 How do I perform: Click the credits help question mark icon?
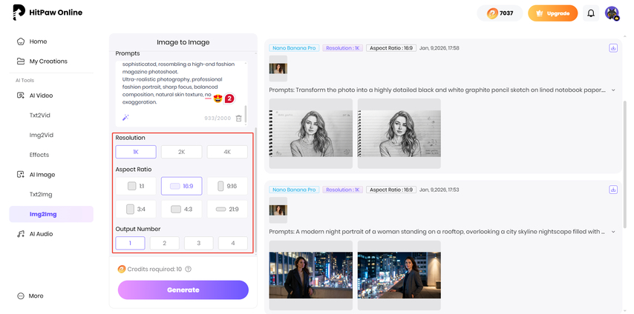coord(189,270)
